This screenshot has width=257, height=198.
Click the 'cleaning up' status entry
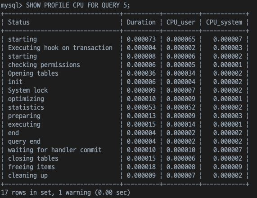click(x=28, y=176)
